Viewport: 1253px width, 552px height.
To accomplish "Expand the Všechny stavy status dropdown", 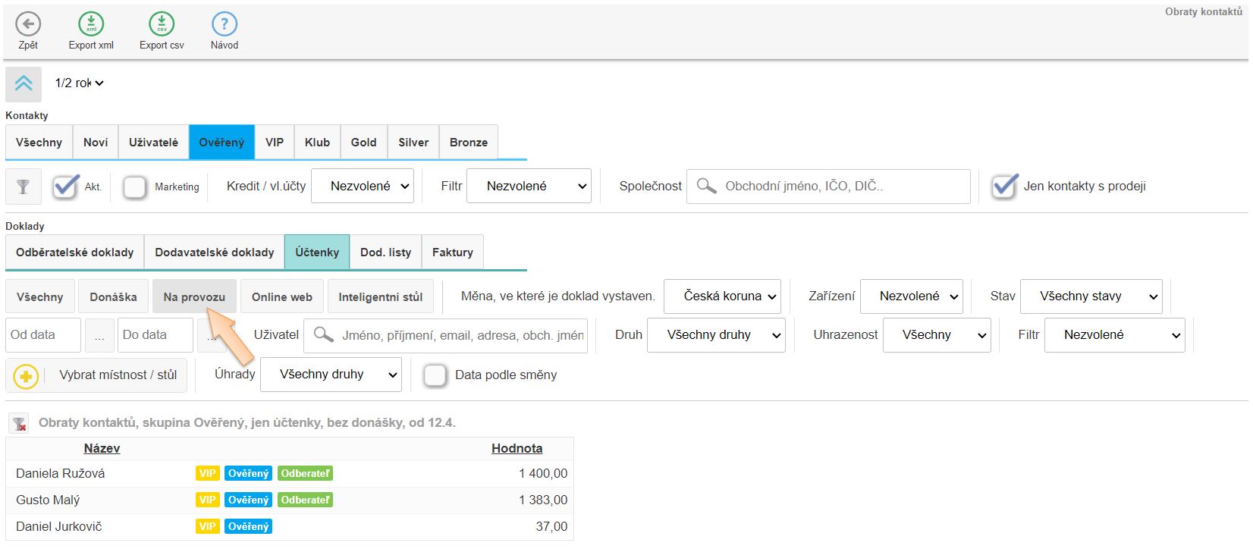I will (1091, 296).
